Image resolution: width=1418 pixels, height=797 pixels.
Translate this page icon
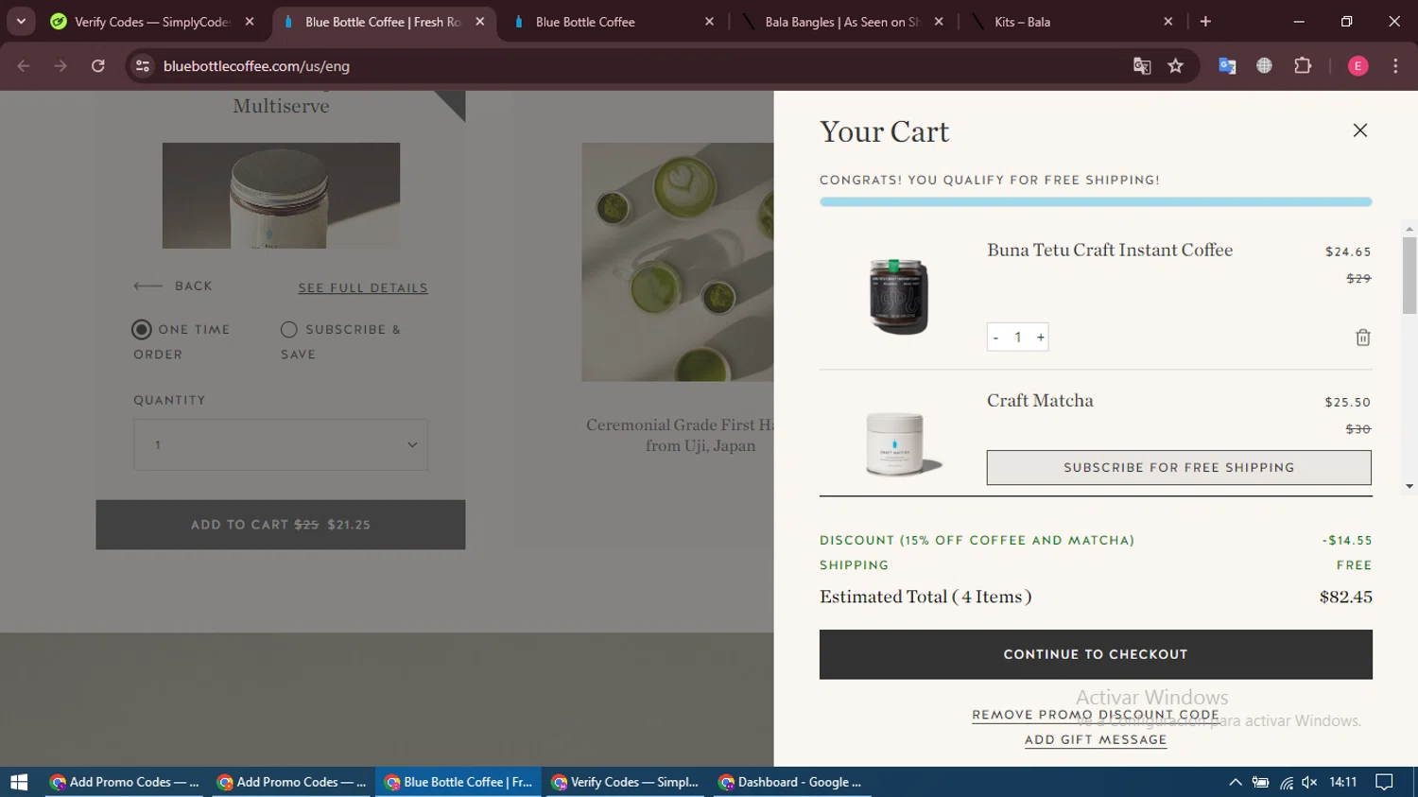click(1142, 65)
